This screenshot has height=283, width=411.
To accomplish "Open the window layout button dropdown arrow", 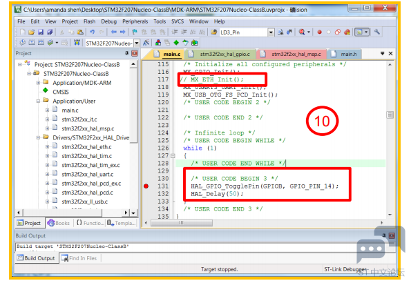I will click(366, 32).
